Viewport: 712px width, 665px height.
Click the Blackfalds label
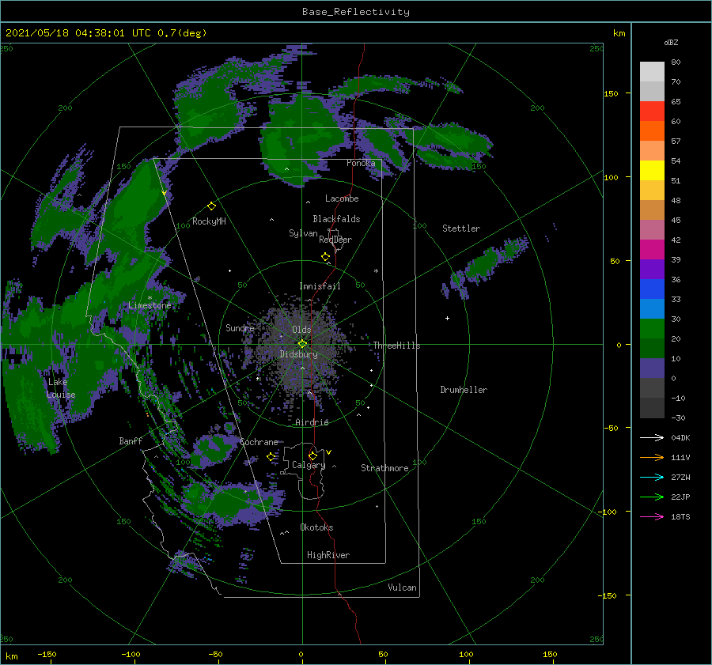(x=336, y=219)
